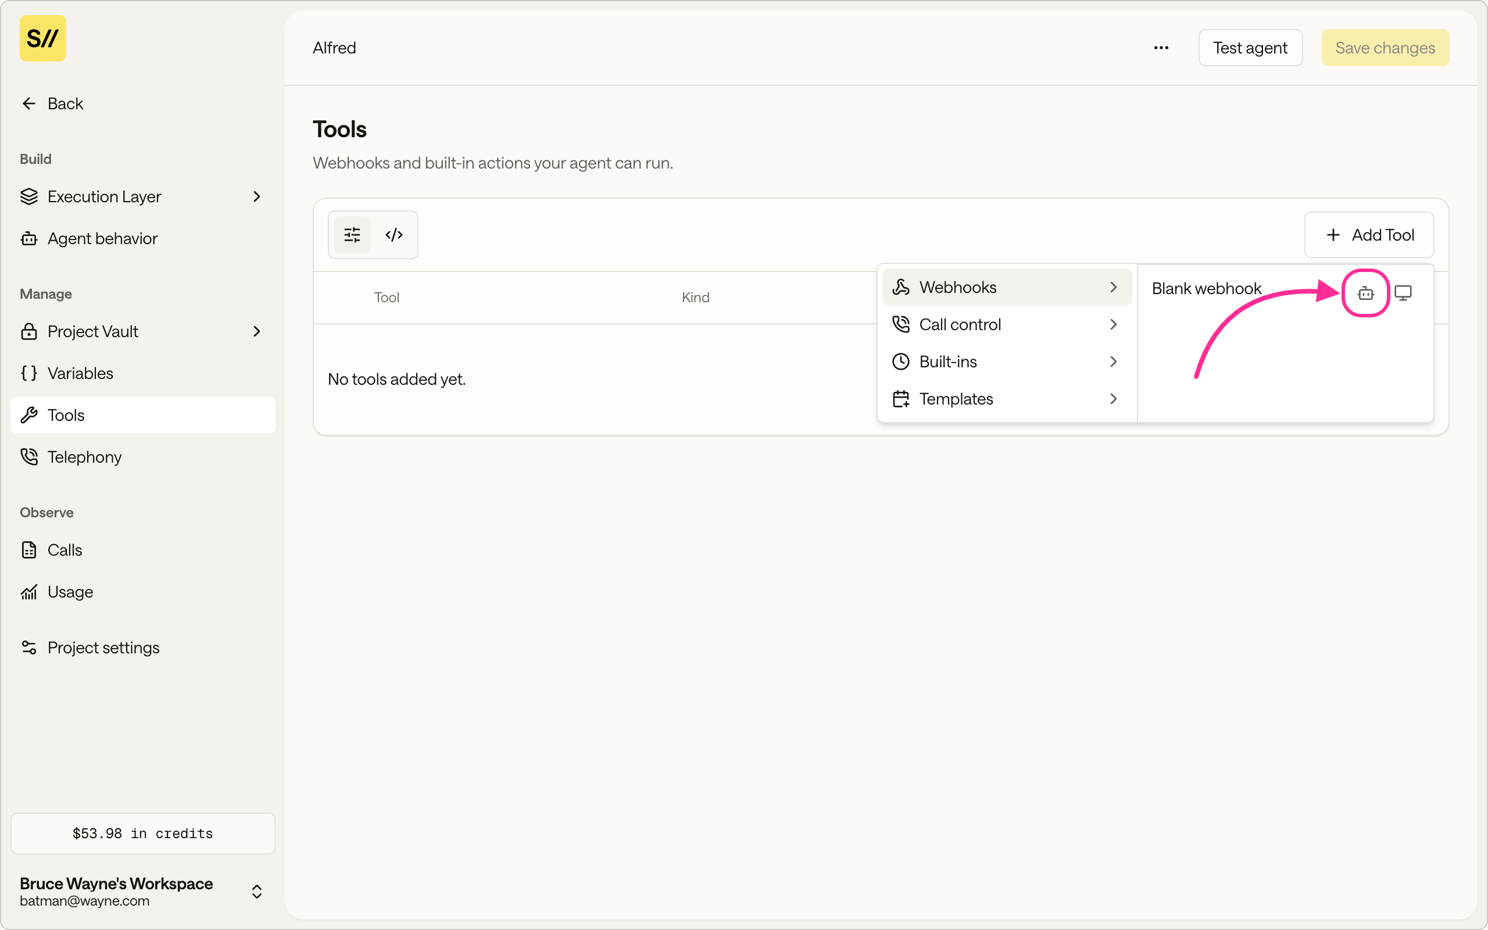Image resolution: width=1488 pixels, height=930 pixels.
Task: Click Save changes button
Action: [1385, 47]
